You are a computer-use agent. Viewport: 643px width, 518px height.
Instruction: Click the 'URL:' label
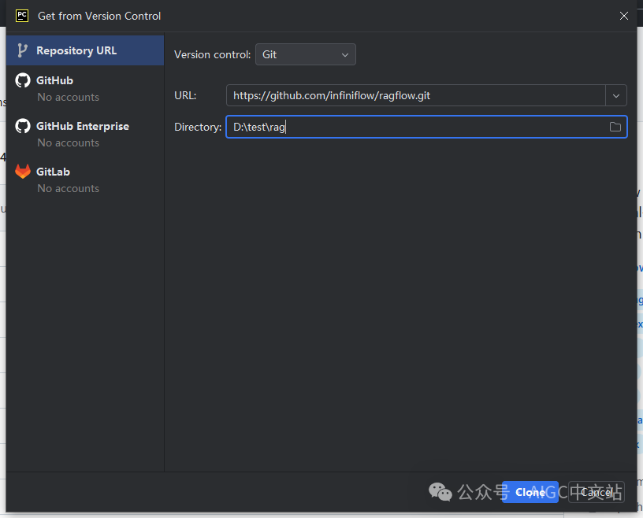(185, 95)
